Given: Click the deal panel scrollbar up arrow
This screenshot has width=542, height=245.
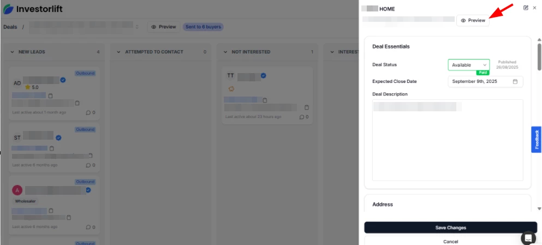Looking at the screenshot, I should click(x=539, y=40).
